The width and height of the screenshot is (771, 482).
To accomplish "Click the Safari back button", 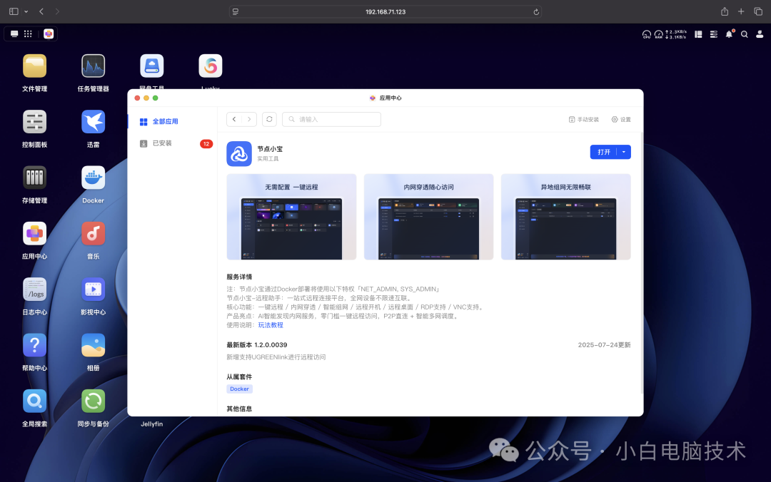I will 41,11.
